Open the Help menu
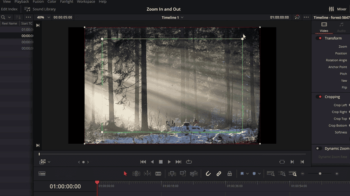The height and width of the screenshot is (196, 350). click(103, 2)
